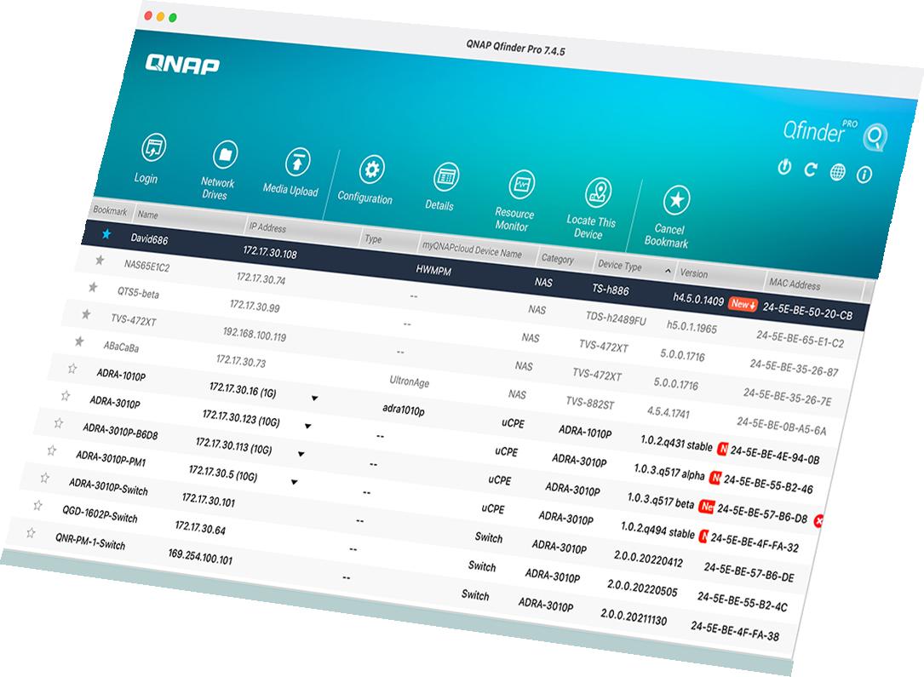
Task: Select version 4.5.4.1741
Action: [669, 412]
